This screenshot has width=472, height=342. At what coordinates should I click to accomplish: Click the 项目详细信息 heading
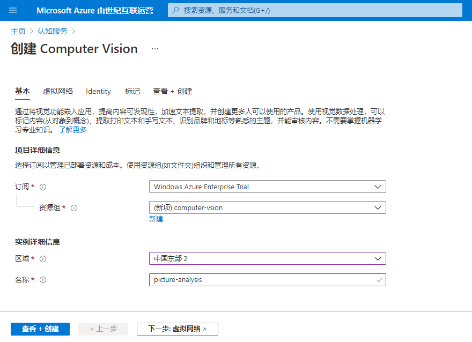38,150
